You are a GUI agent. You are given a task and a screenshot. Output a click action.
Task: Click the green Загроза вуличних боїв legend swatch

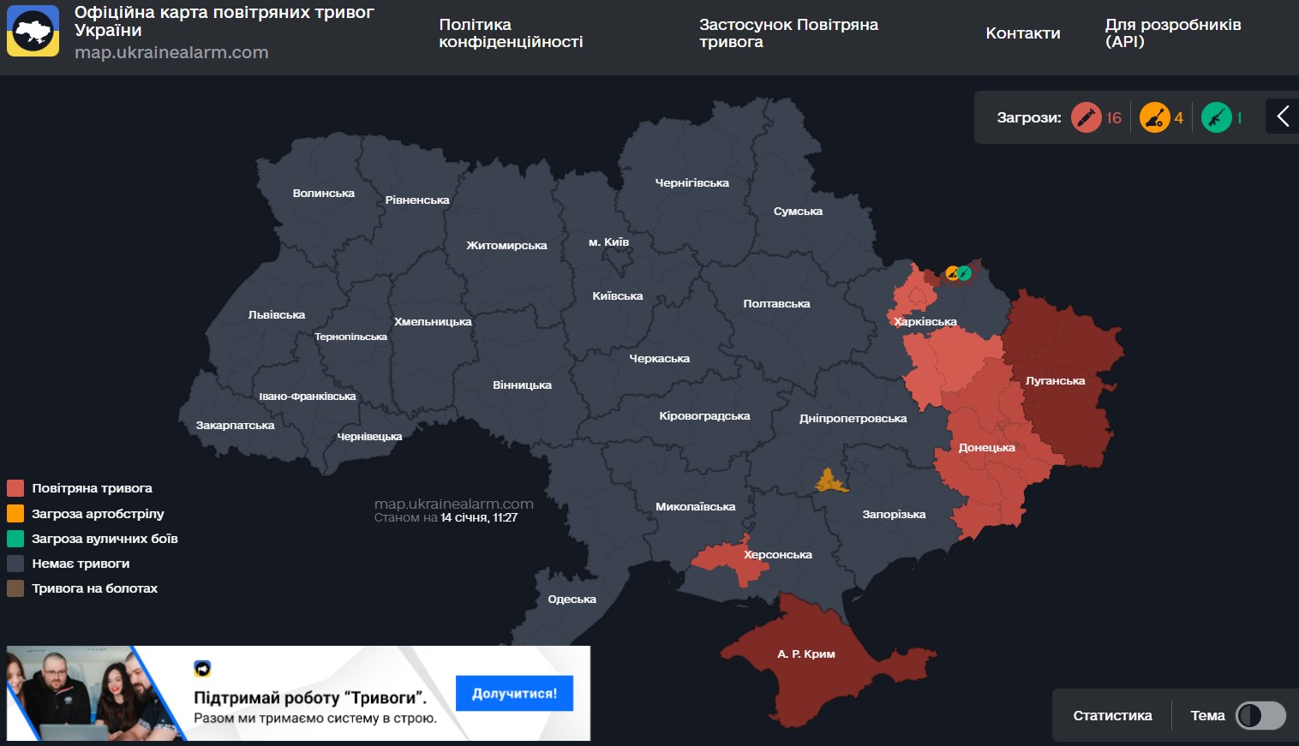coord(15,539)
